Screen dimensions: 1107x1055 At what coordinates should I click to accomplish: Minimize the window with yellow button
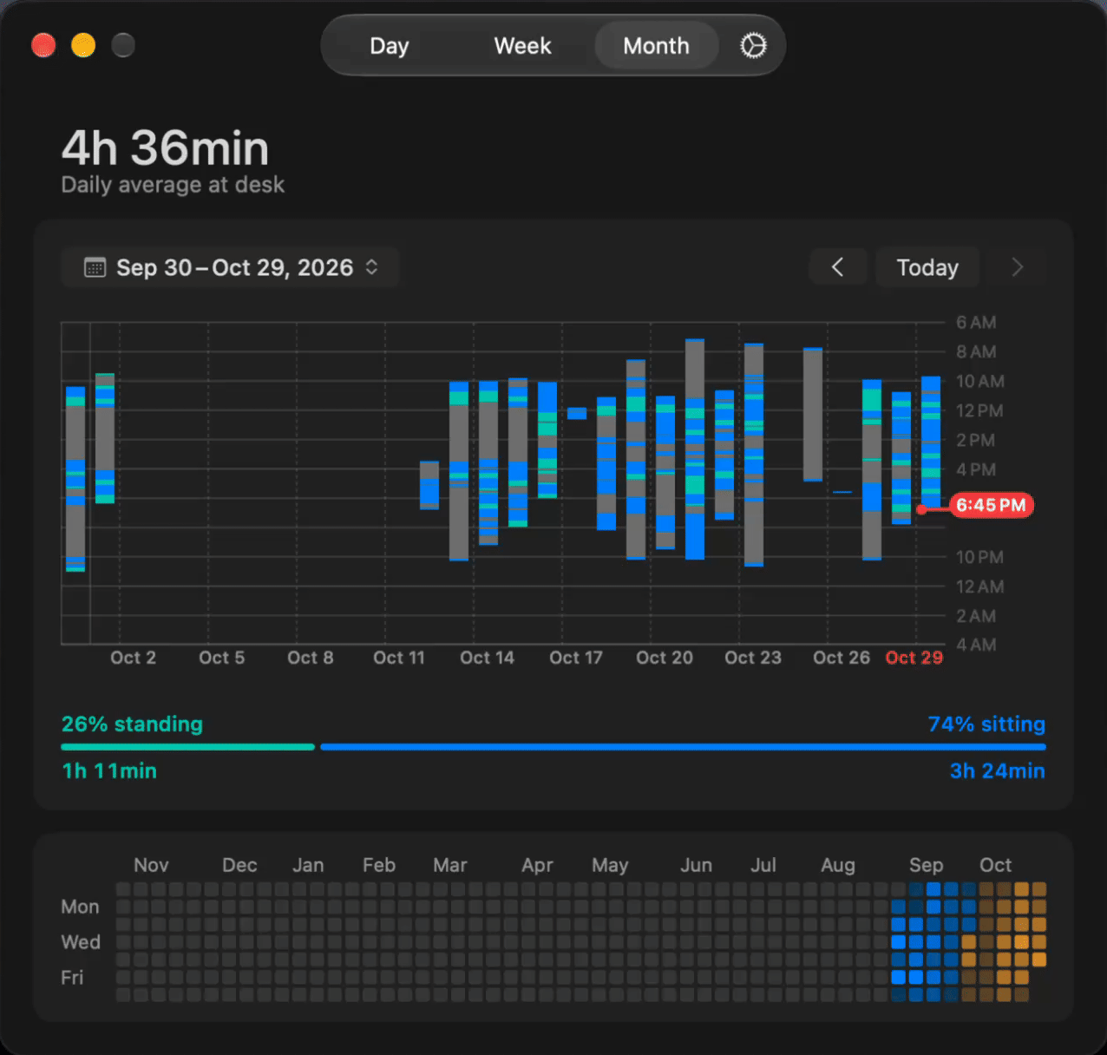(x=83, y=45)
